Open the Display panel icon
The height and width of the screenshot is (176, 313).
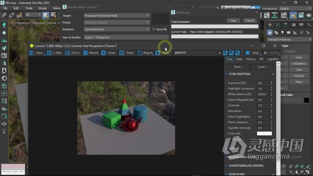pyautogui.click(x=301, y=25)
